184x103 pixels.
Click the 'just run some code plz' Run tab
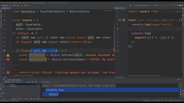coord(14,80)
